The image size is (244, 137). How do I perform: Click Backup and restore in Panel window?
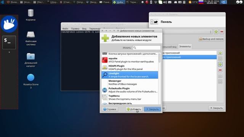211,39
